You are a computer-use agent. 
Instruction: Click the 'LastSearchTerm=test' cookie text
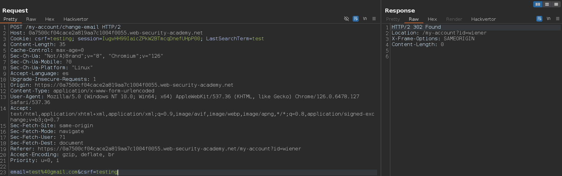[235, 39]
